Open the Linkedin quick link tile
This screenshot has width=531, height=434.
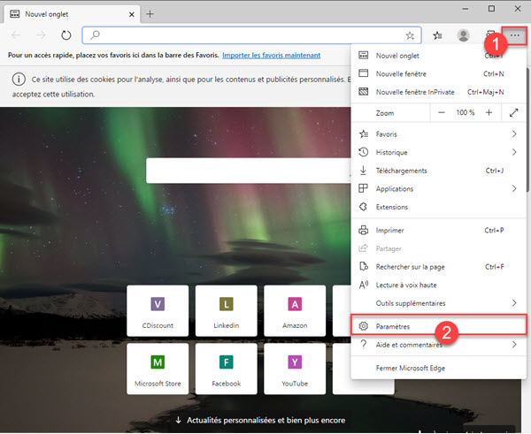click(227, 311)
